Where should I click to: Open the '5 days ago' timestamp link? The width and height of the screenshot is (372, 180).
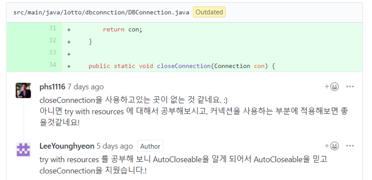click(x=115, y=146)
